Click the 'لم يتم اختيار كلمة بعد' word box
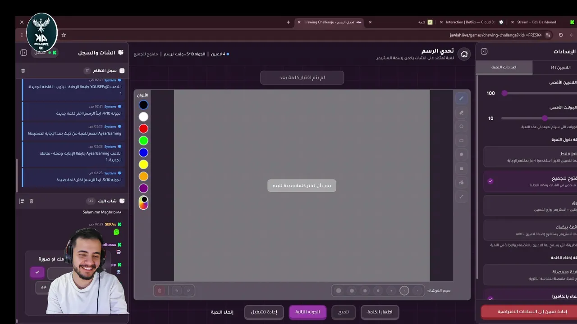This screenshot has height=324, width=577. click(x=302, y=77)
